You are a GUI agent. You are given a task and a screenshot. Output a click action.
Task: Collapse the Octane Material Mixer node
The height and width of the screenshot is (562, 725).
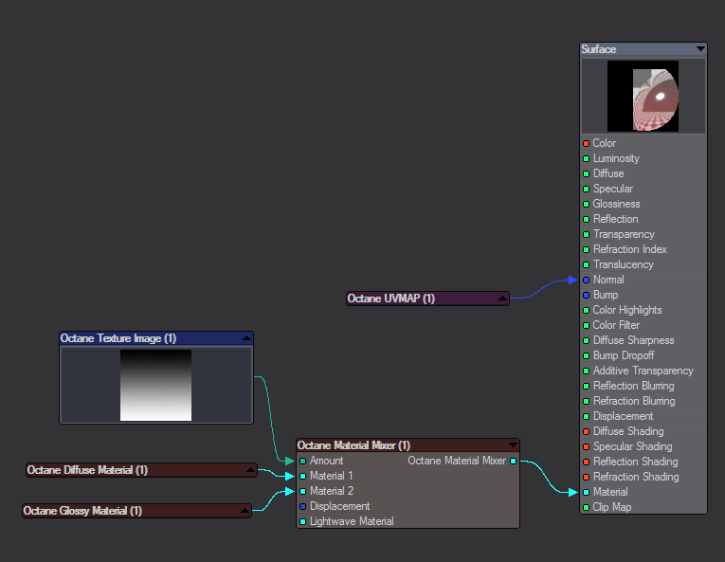pyautogui.click(x=513, y=445)
